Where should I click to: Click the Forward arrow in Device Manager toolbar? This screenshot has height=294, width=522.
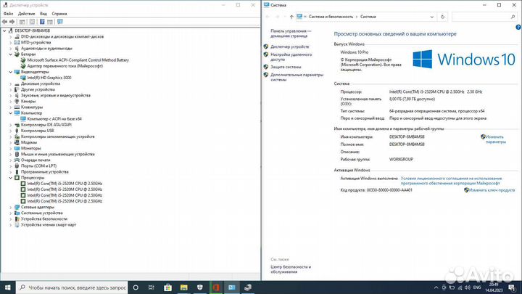point(12,22)
